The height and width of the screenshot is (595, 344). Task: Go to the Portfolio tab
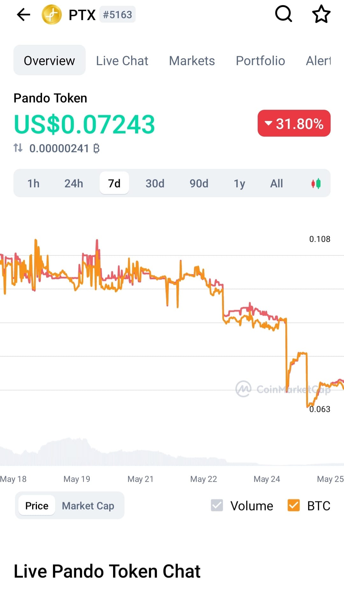tap(261, 61)
